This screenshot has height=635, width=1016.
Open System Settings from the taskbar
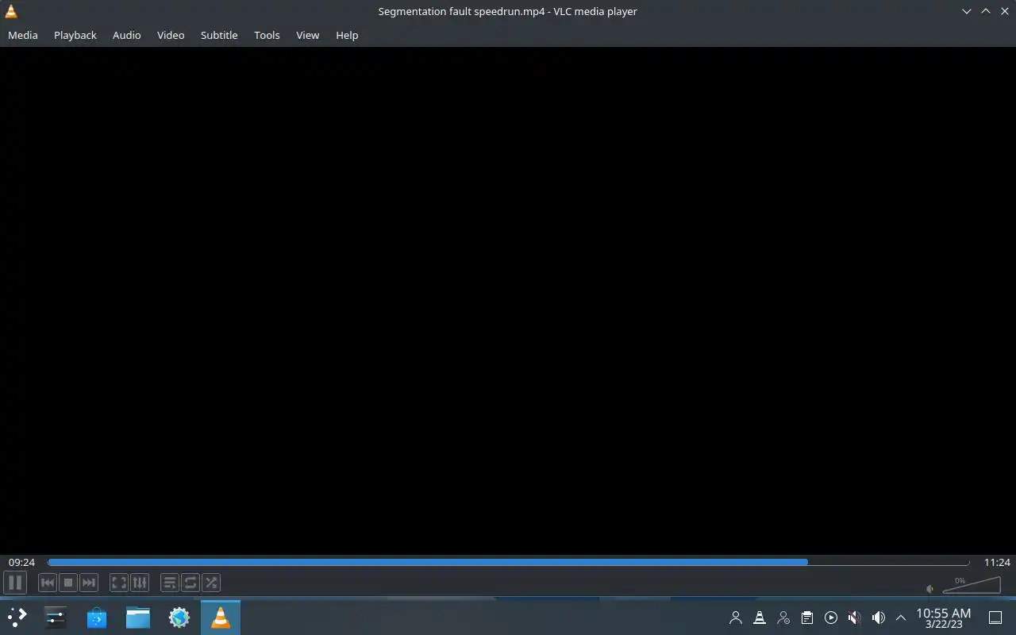click(56, 617)
